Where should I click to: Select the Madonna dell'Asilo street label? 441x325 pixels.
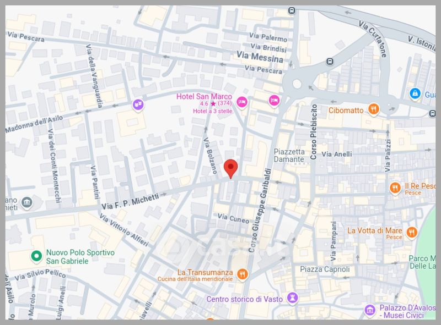pos(34,124)
